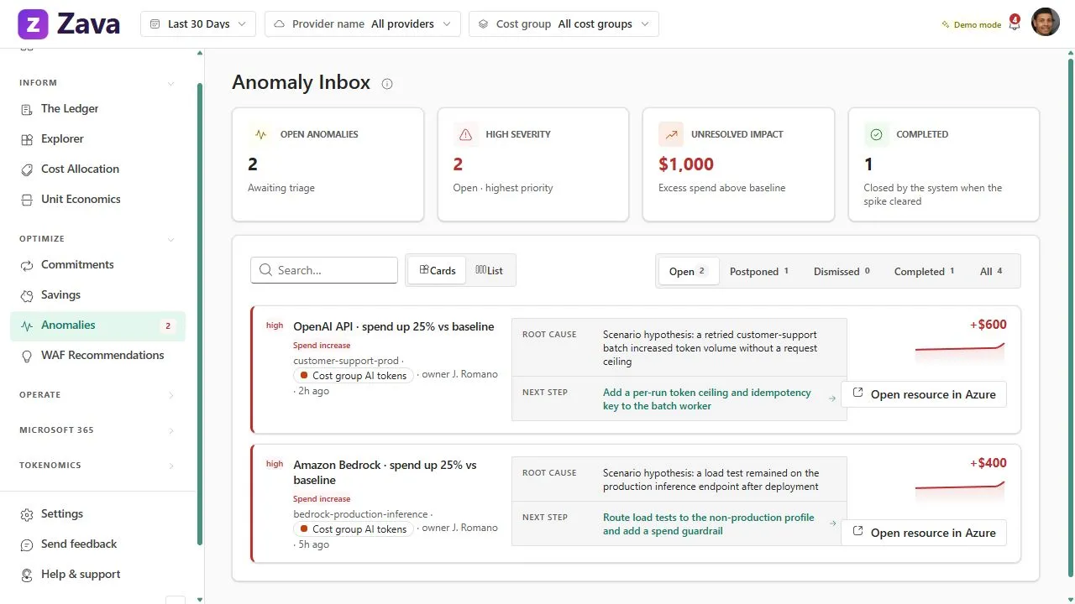
Task: Click the Zava logo icon
Action: (x=34, y=24)
